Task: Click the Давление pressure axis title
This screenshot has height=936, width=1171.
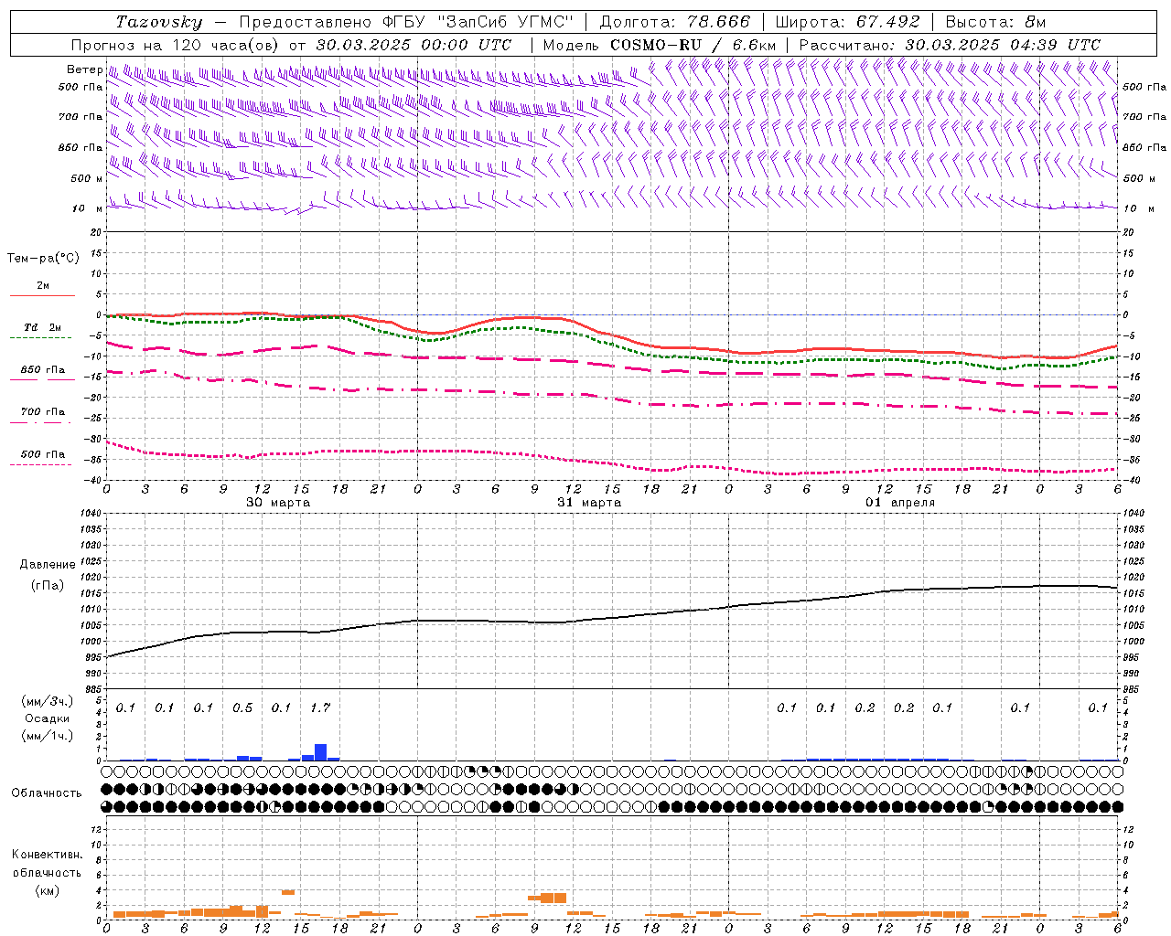Action: pyautogui.click(x=48, y=565)
